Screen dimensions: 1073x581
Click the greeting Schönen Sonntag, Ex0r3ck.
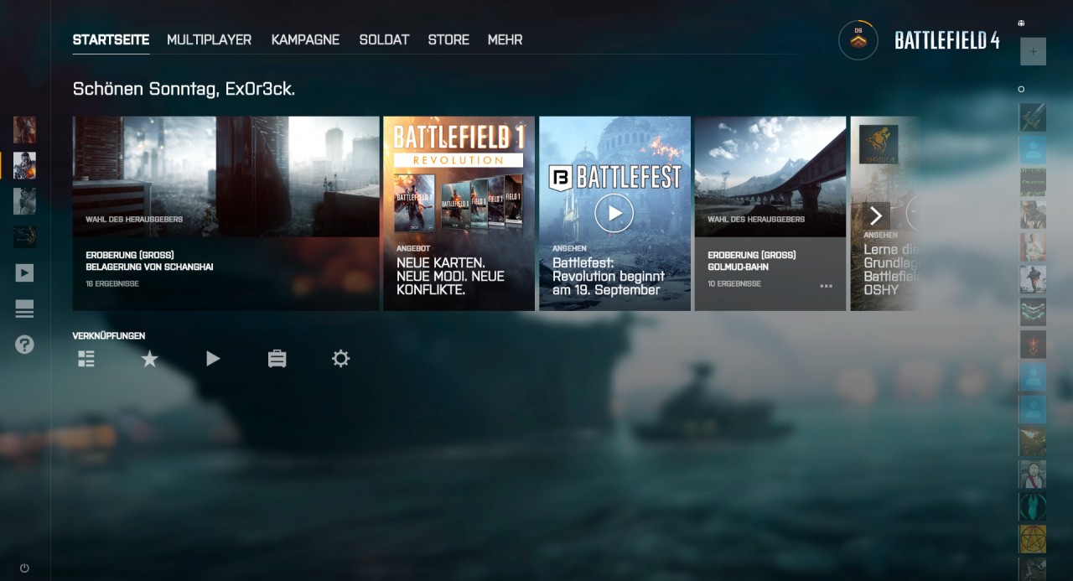point(184,89)
